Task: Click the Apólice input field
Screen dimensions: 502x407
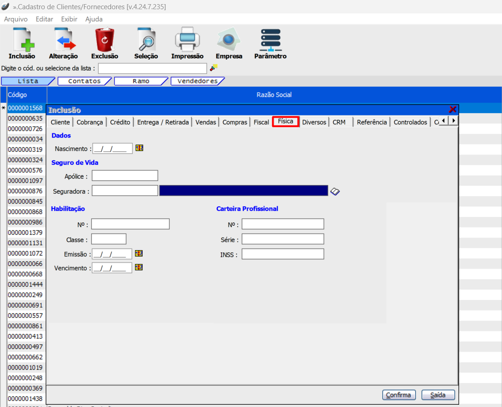Action: 125,176
